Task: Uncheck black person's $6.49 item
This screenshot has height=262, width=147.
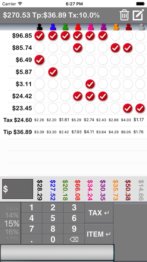Action: 39,60
